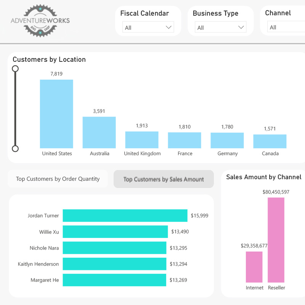Select the United States bar
Screen dimensions: 305x305
click(56, 114)
